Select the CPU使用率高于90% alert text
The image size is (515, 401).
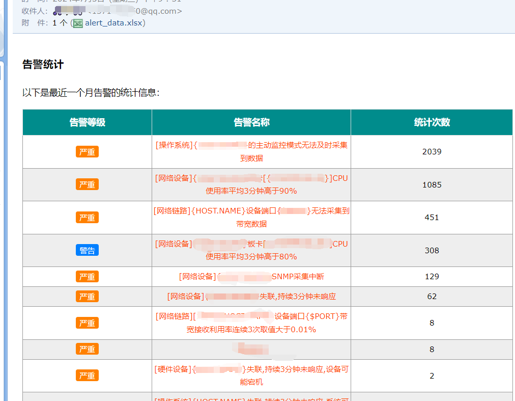point(251,184)
